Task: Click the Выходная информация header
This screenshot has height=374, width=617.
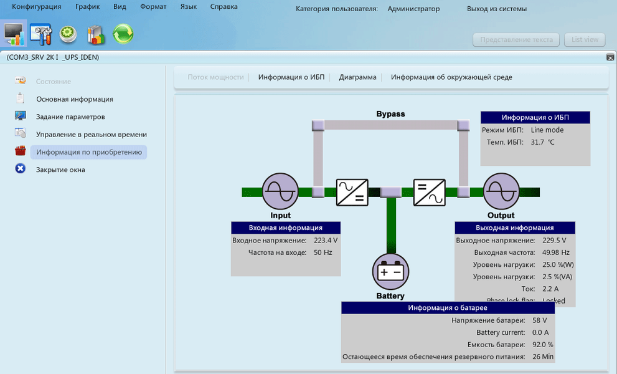Action: point(515,228)
